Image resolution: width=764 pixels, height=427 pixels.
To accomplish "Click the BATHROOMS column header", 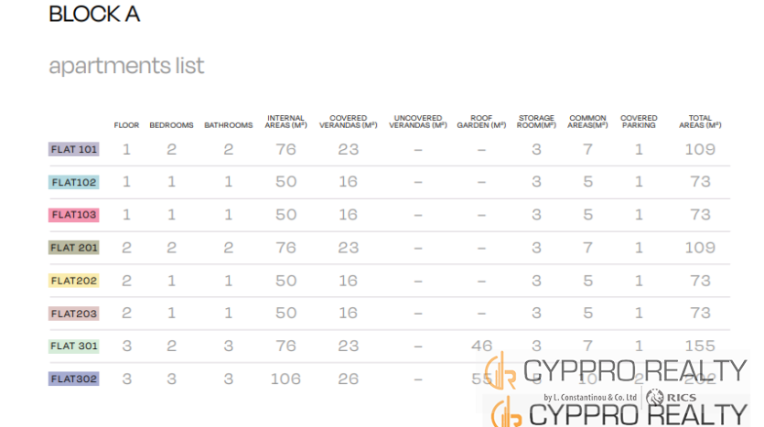I will [228, 125].
